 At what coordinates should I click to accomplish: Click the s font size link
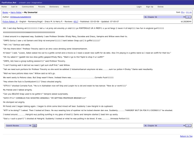pos(184,12)
